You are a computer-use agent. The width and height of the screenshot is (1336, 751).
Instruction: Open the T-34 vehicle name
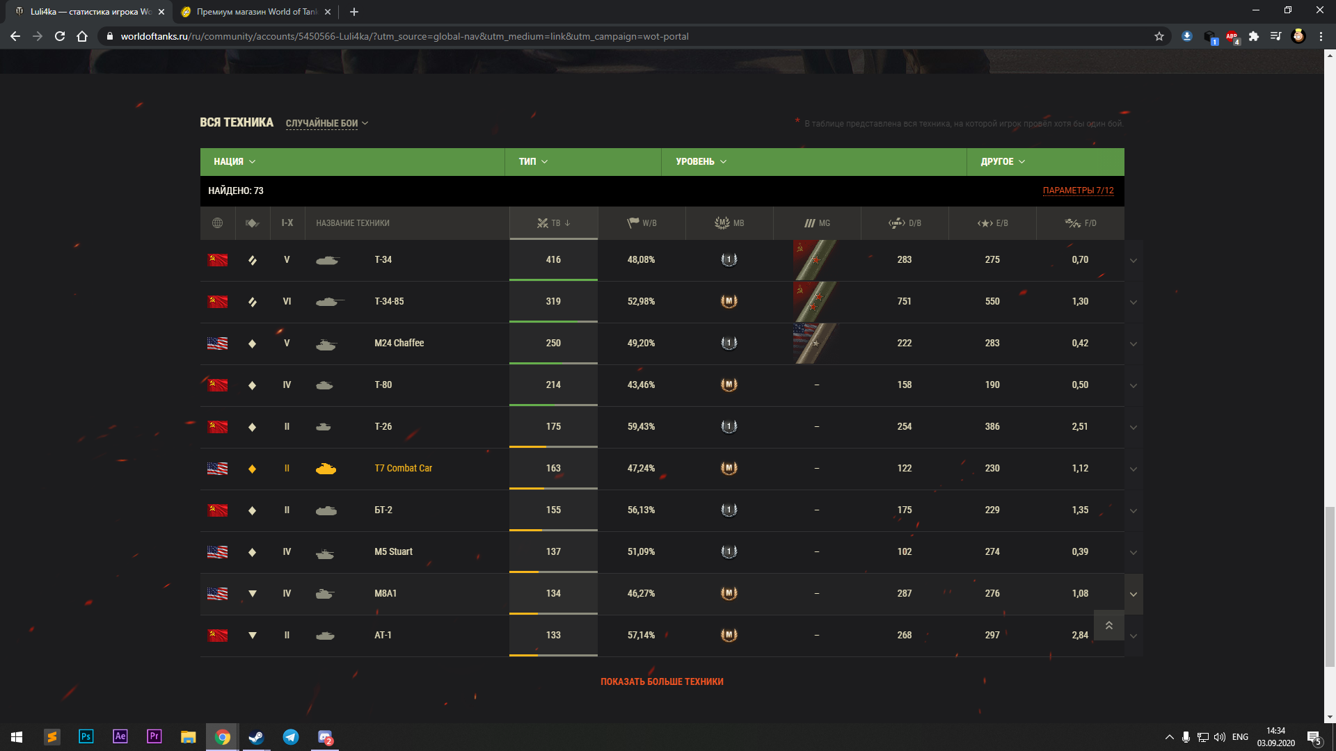click(383, 260)
